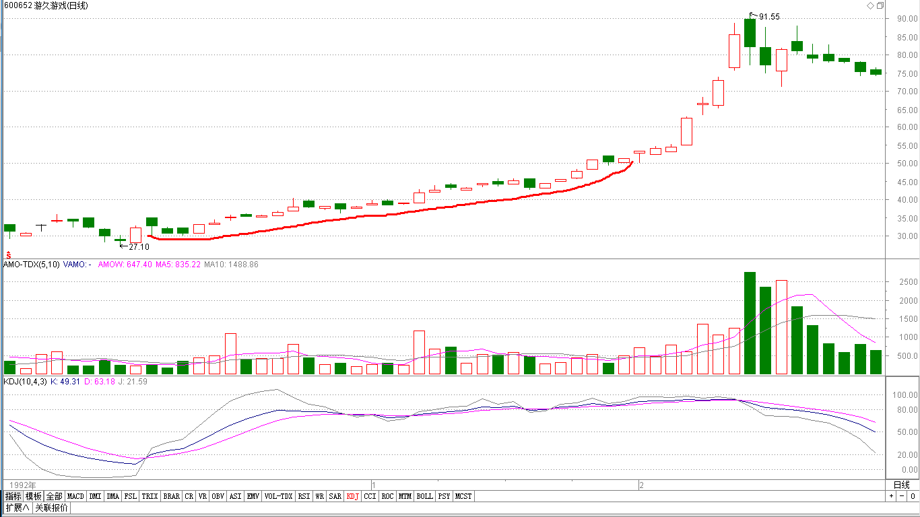
Task: Click the 27.10 low price label
Action: (x=139, y=247)
